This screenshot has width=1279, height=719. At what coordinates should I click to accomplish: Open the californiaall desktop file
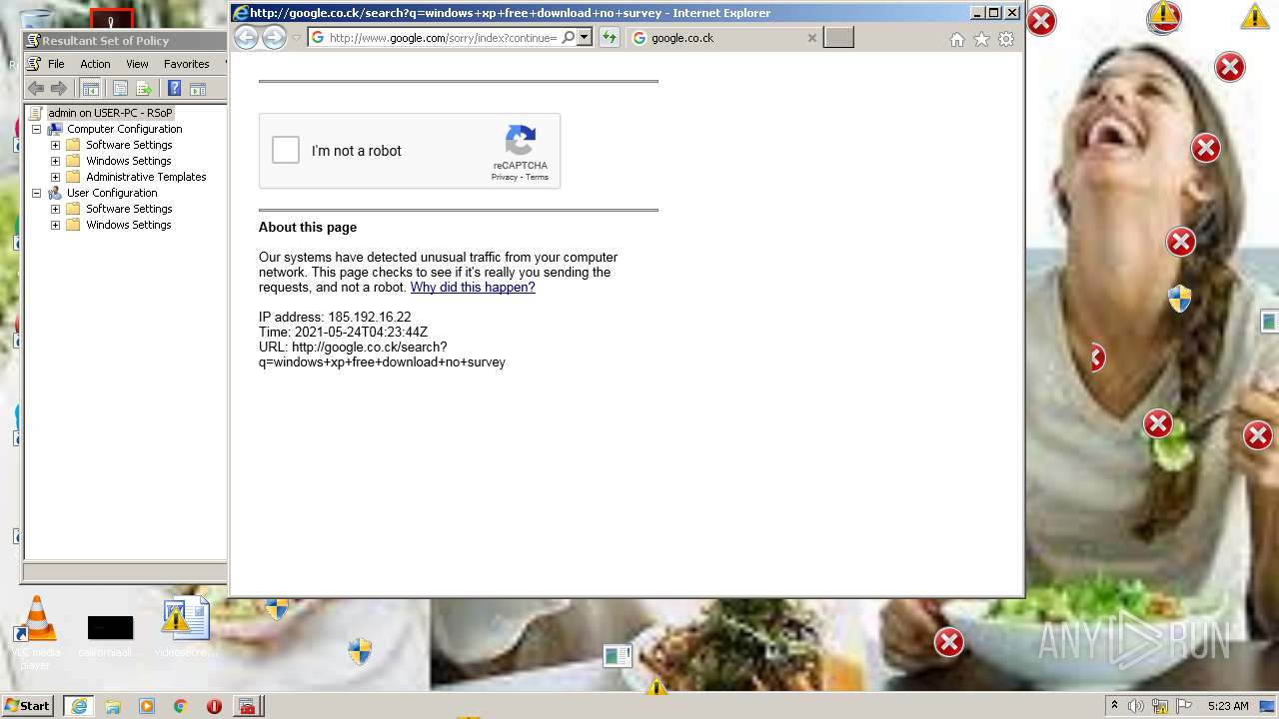pos(110,635)
